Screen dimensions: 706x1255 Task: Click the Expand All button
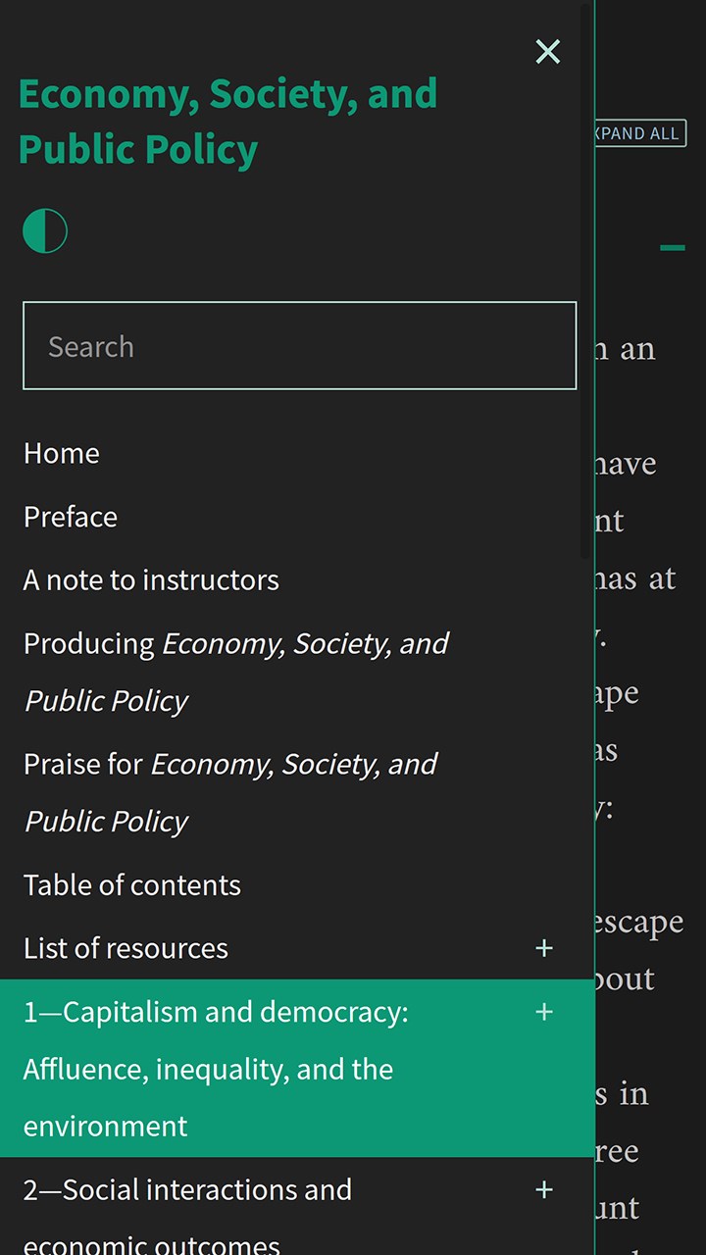[640, 133]
